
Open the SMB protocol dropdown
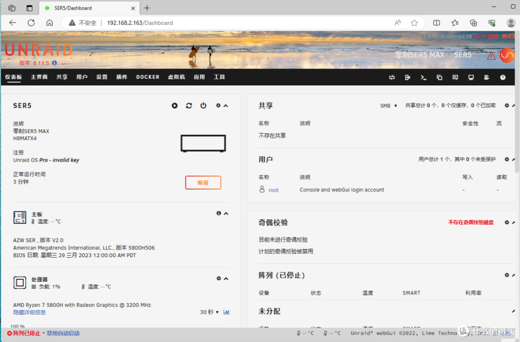(389, 106)
